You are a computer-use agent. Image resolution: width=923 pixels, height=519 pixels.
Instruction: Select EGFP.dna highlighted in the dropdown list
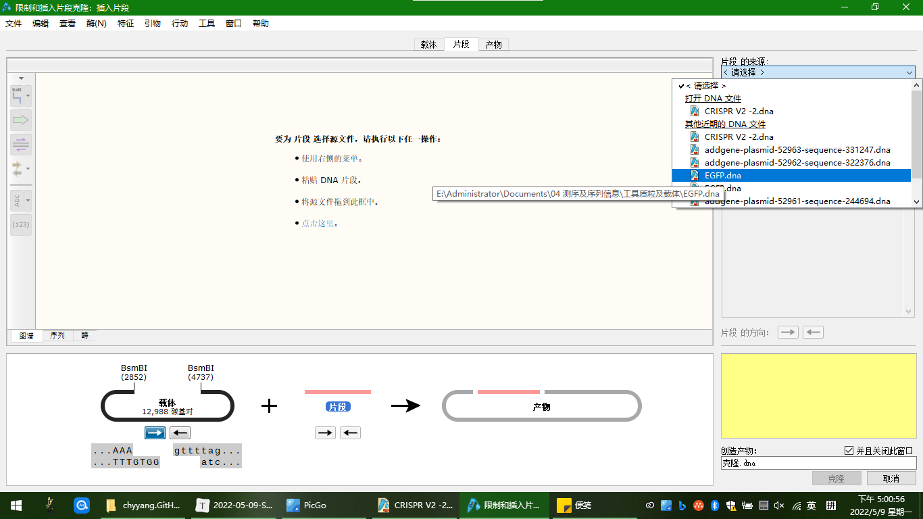click(x=792, y=175)
